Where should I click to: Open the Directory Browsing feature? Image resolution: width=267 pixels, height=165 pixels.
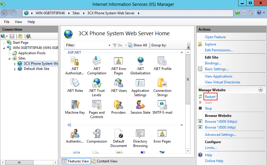pos(140,138)
